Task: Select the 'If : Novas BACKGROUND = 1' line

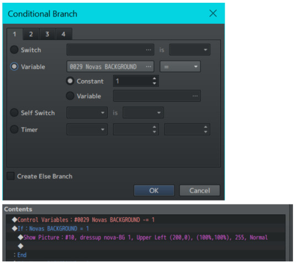Action: [x=146, y=229]
